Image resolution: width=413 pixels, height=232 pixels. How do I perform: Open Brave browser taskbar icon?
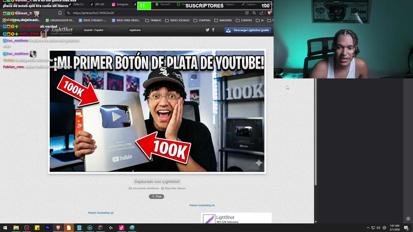tap(58, 228)
